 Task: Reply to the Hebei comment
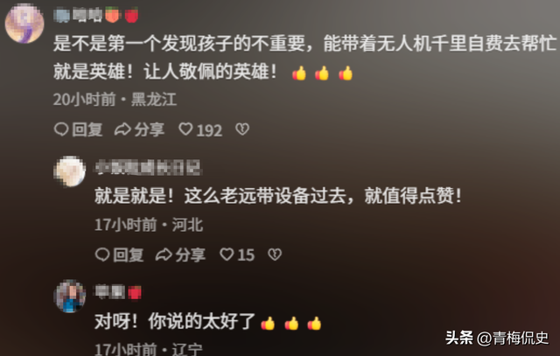(119, 255)
